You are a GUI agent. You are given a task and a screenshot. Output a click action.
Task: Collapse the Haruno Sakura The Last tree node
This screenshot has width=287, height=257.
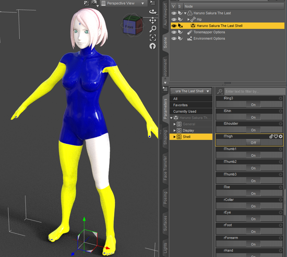pyautogui.click(x=185, y=13)
